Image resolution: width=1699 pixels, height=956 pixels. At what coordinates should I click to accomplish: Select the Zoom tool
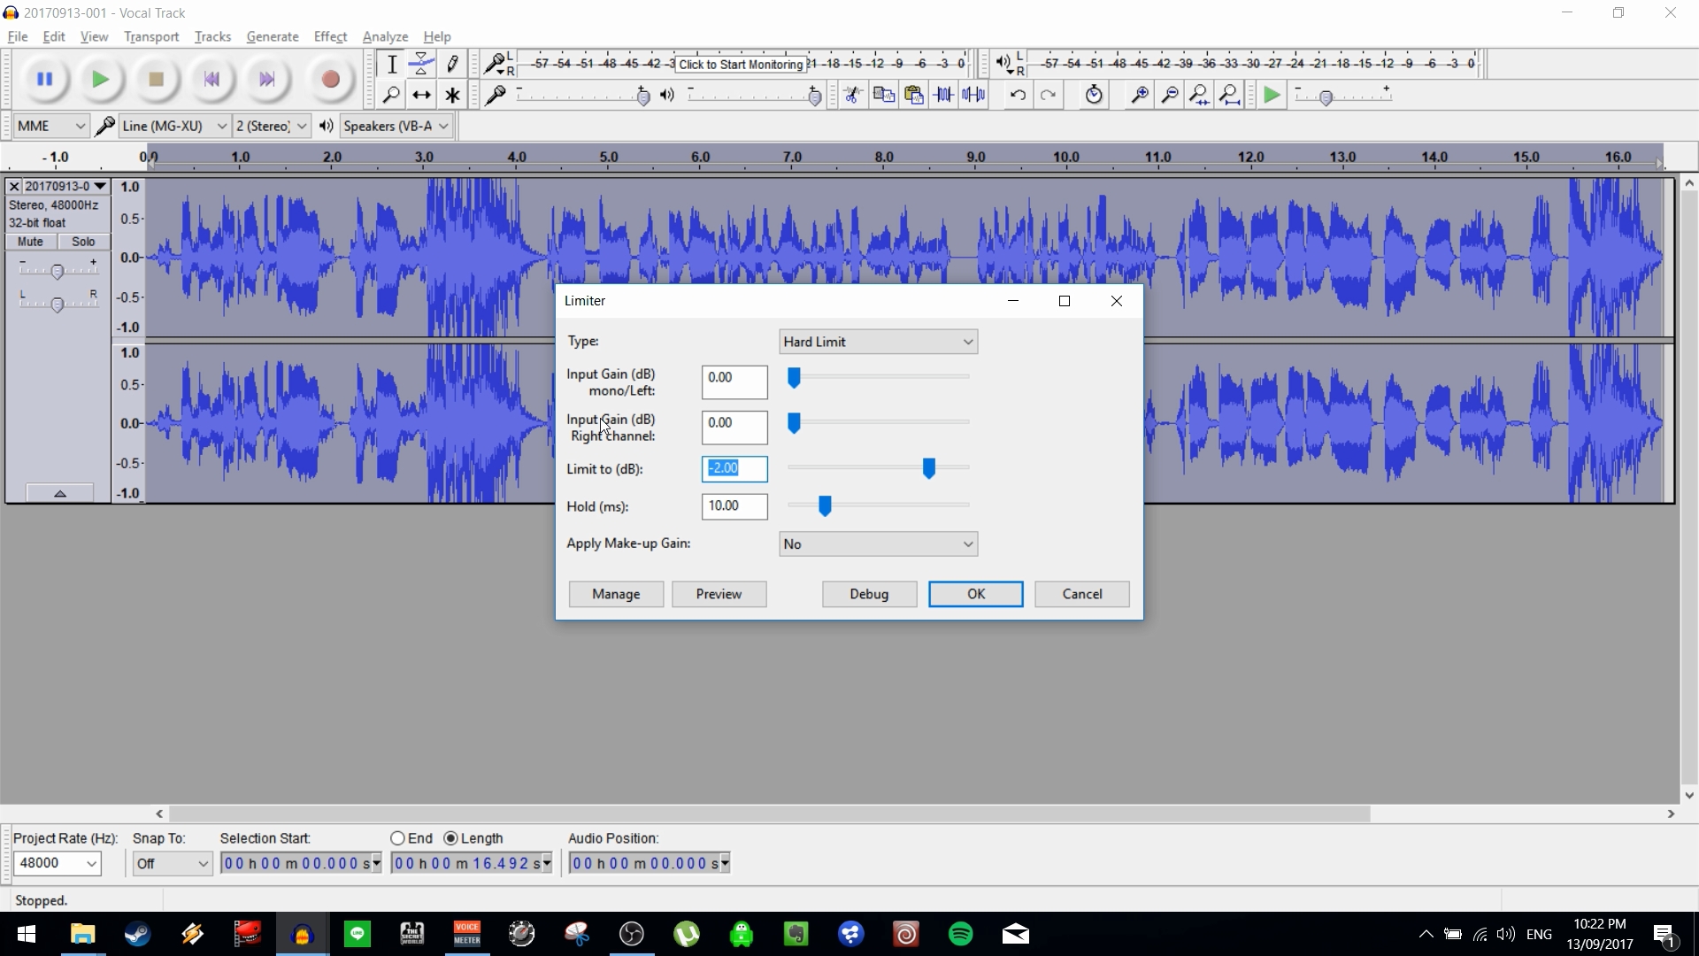coord(392,94)
